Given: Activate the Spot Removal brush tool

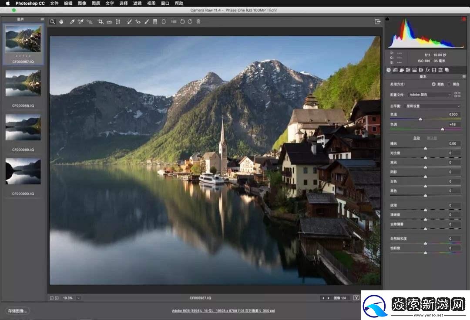Looking at the screenshot, I should 129,21.
